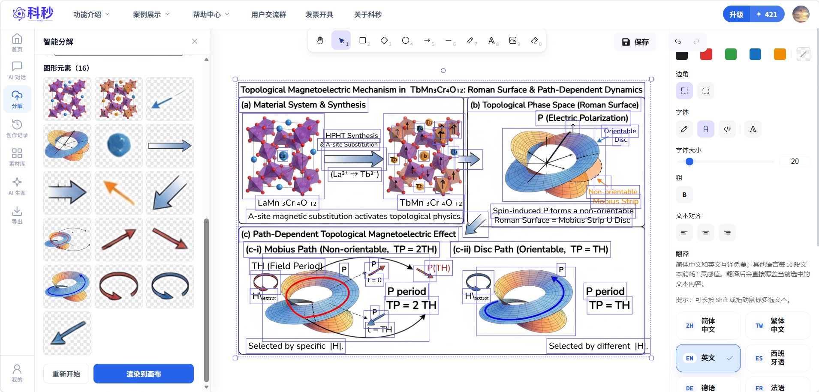Select the arrow selection tool
This screenshot has width=819, height=392.
tap(341, 41)
